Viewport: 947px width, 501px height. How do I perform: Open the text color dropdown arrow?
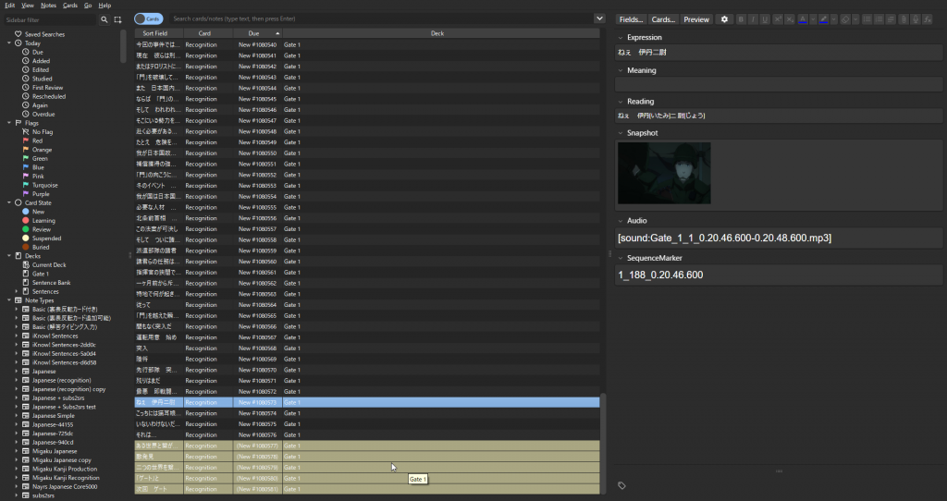pos(812,19)
